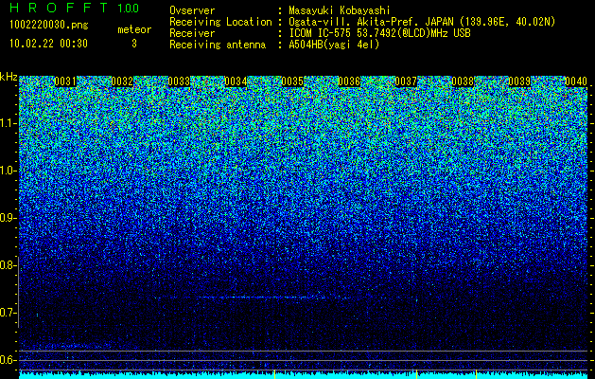Image resolution: width=595 pixels, height=379 pixels.
Task: Click time marker 0035
Action: click(292, 81)
